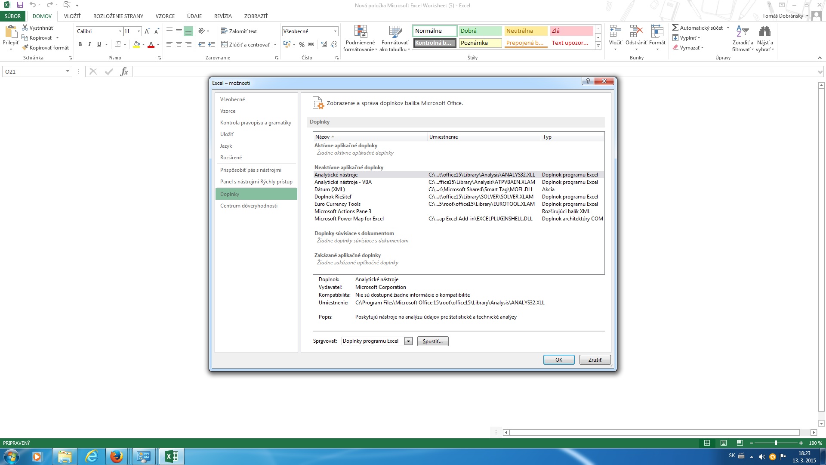Click the Percent style icon

click(x=302, y=44)
